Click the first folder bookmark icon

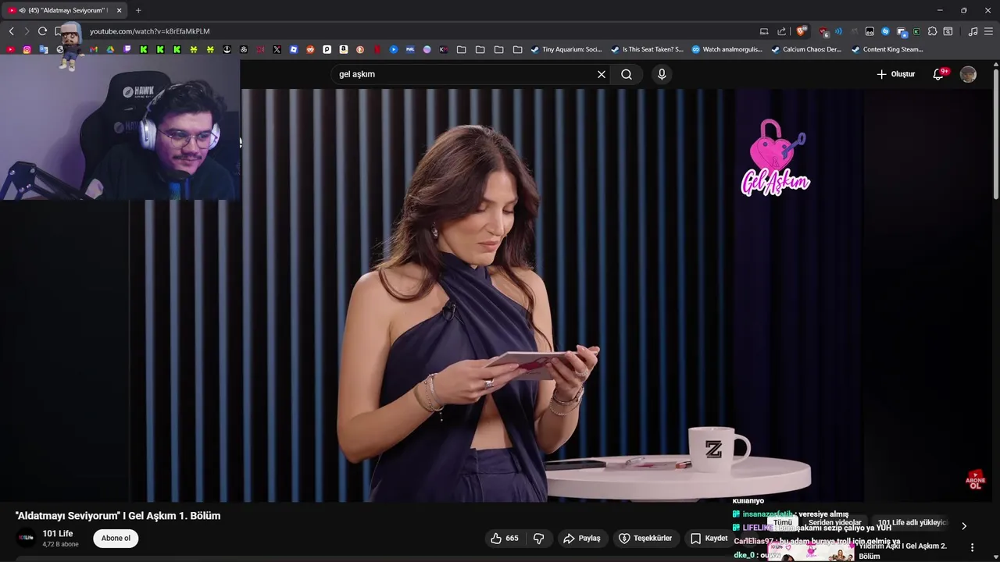(461, 49)
